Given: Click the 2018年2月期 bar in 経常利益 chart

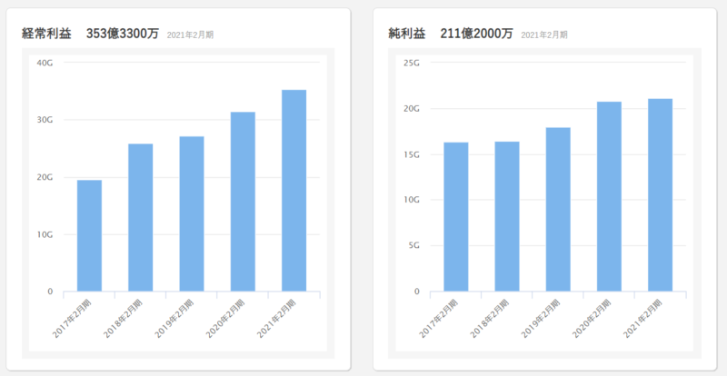Looking at the screenshot, I should (141, 217).
